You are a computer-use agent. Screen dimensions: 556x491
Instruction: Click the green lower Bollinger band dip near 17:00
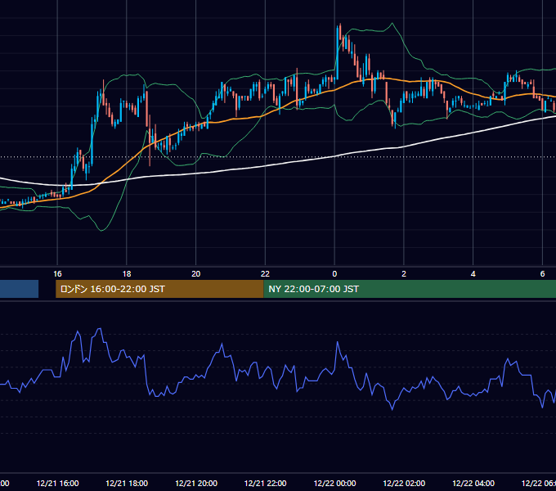(x=101, y=229)
